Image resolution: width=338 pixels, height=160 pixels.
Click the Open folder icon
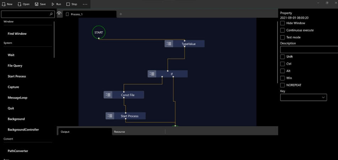(19, 4)
